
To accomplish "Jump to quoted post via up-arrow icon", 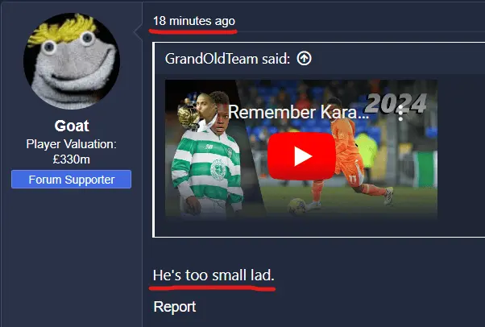I will point(304,58).
